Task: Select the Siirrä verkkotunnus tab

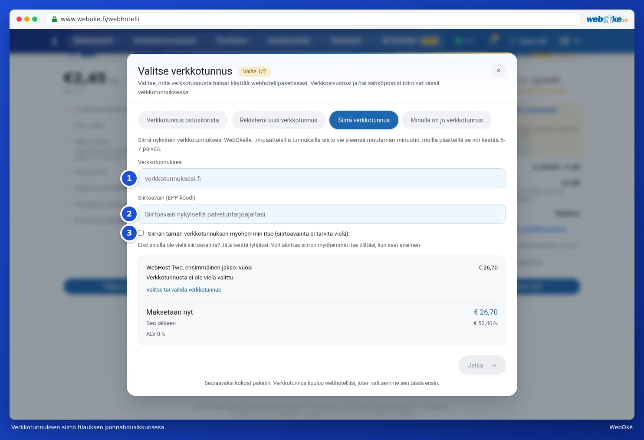Action: click(364, 120)
